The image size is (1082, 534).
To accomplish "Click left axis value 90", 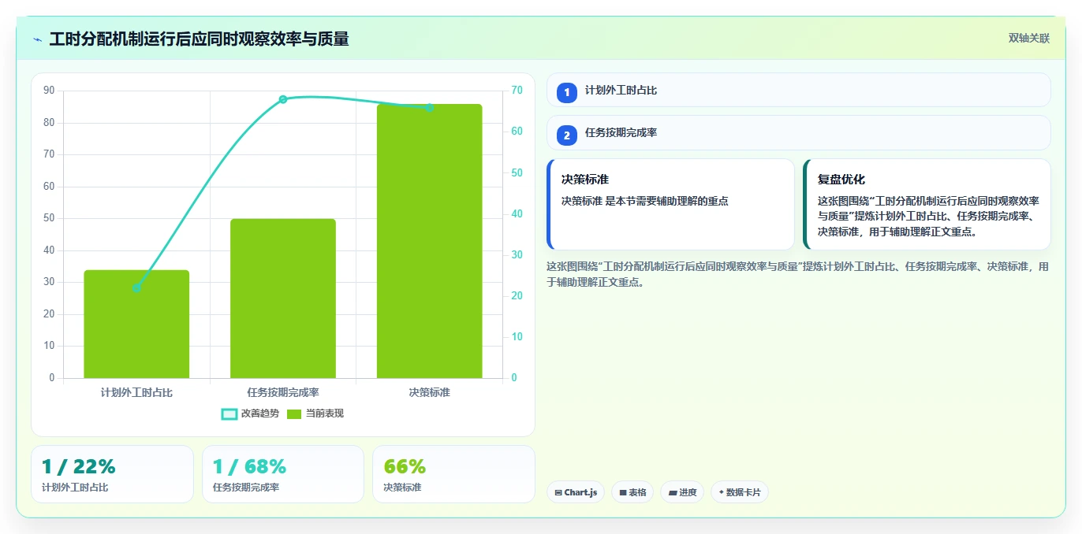I will 49,91.
